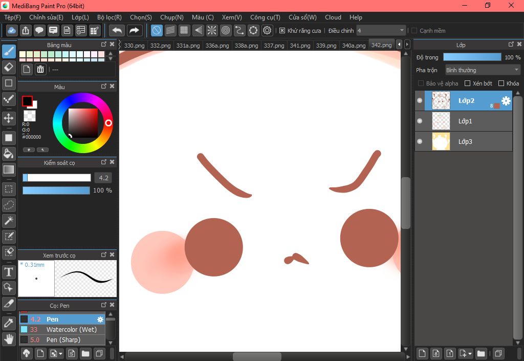Click the Undo arrow in toolbar
524x361 pixels.
117,30
